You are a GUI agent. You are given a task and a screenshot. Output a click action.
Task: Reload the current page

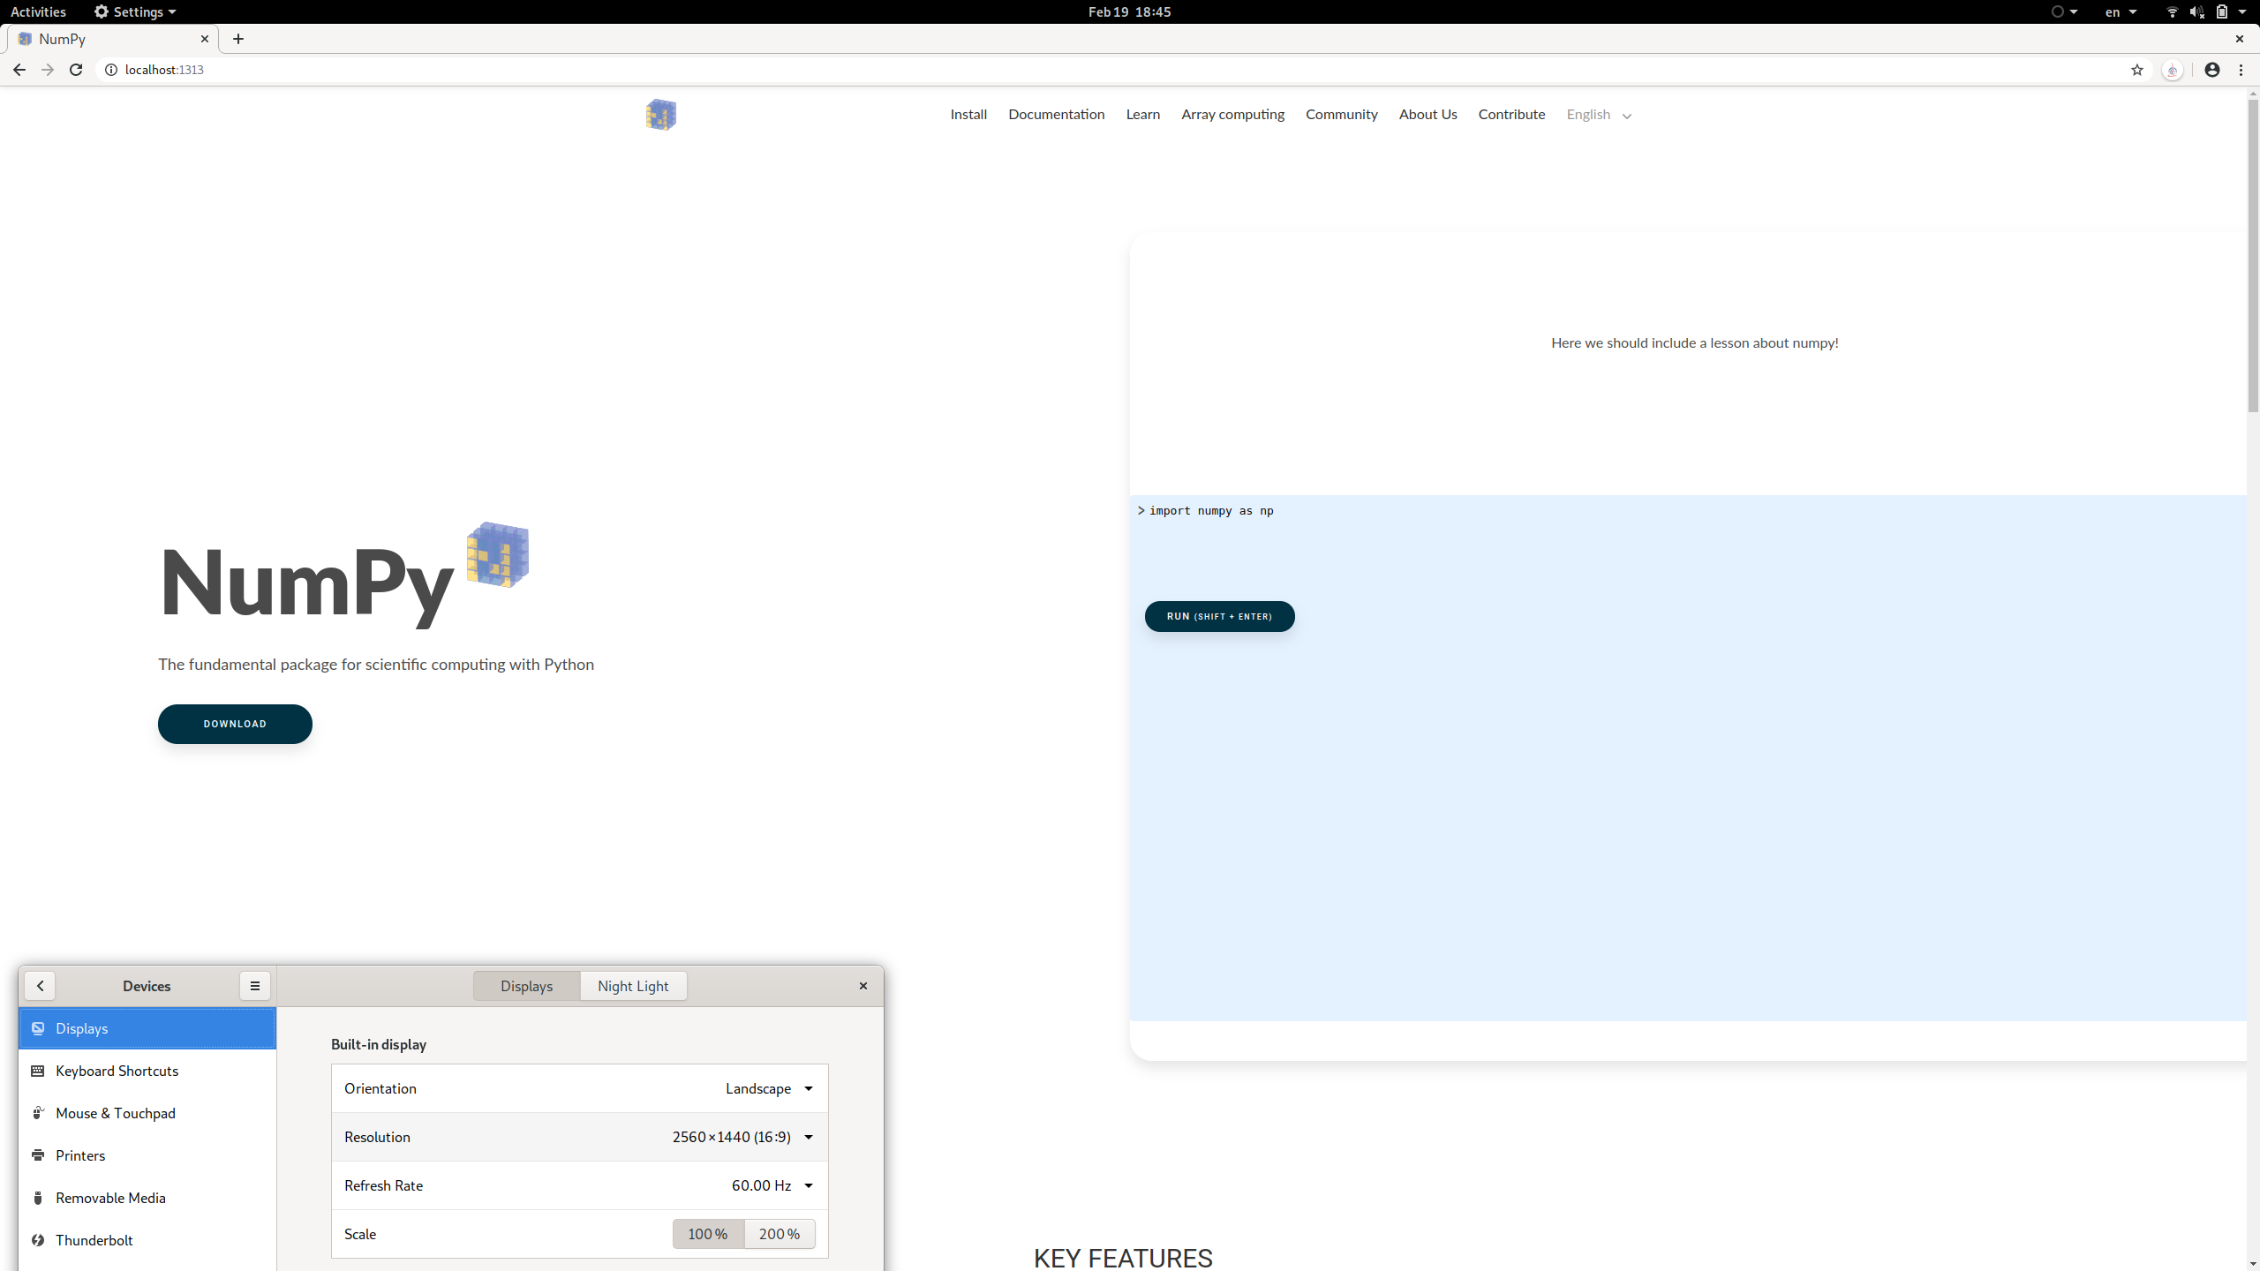76,70
